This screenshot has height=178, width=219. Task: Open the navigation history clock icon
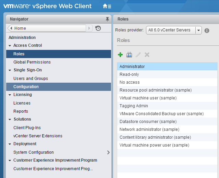click(98, 28)
